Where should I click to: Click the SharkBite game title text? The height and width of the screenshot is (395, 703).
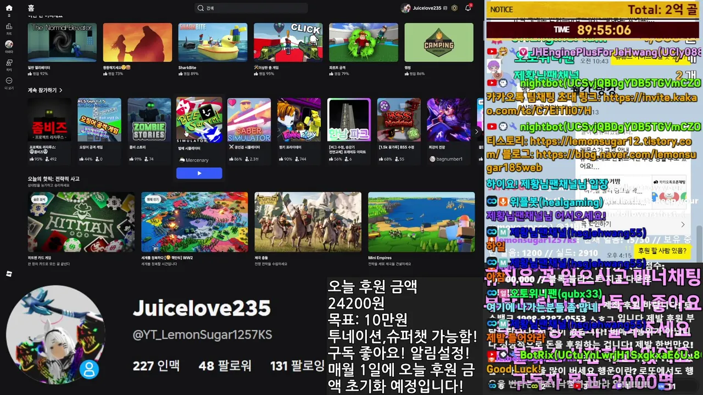point(187,68)
